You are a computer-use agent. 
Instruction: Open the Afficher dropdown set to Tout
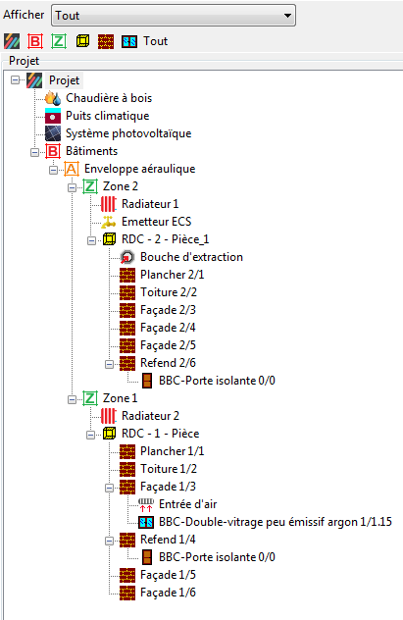click(x=174, y=16)
